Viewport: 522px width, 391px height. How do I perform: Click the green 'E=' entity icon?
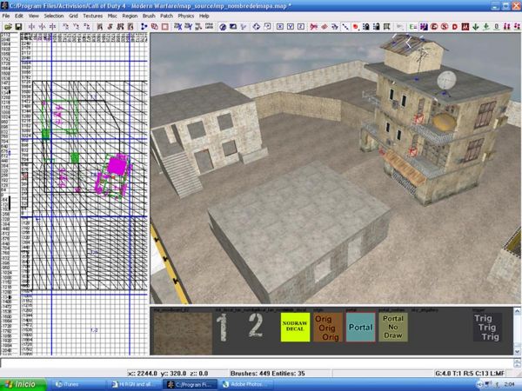(413, 27)
